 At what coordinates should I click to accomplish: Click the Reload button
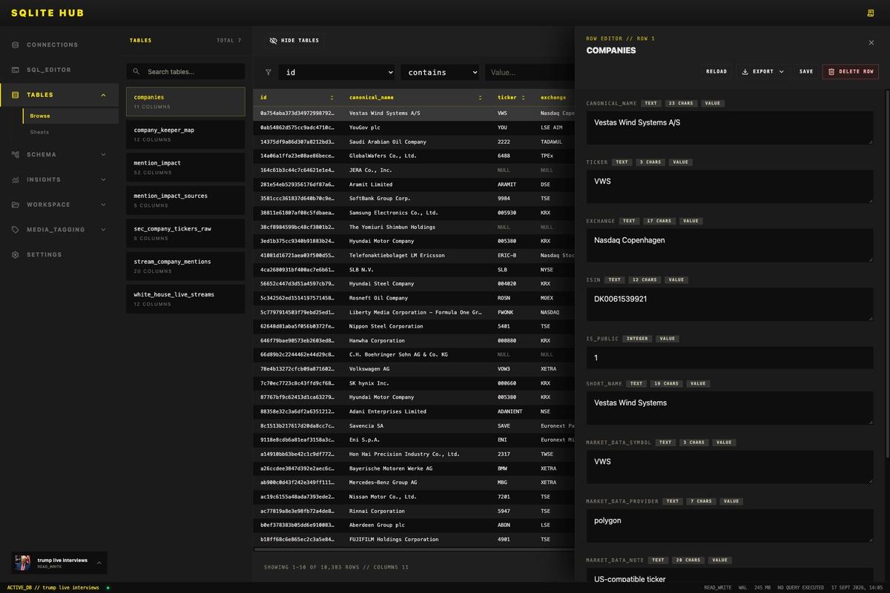click(716, 72)
